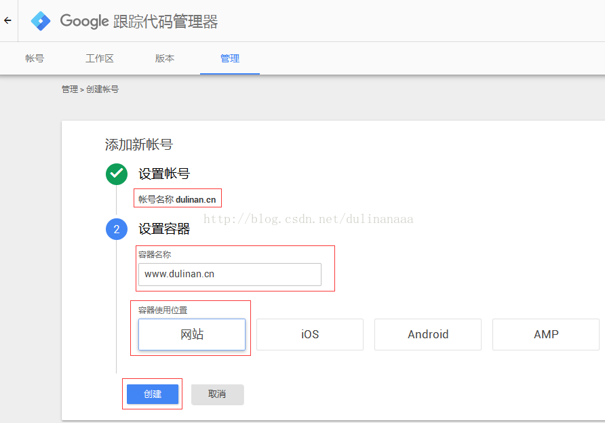Click the 容器名称 label
Screen dimensions: 605x423
(155, 254)
